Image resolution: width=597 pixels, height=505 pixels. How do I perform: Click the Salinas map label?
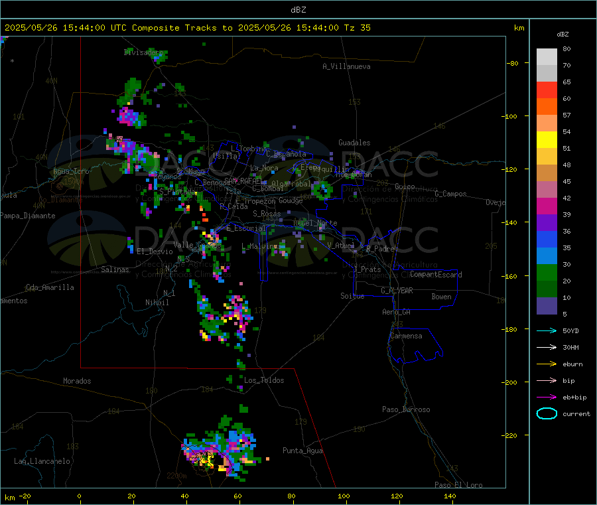point(115,269)
